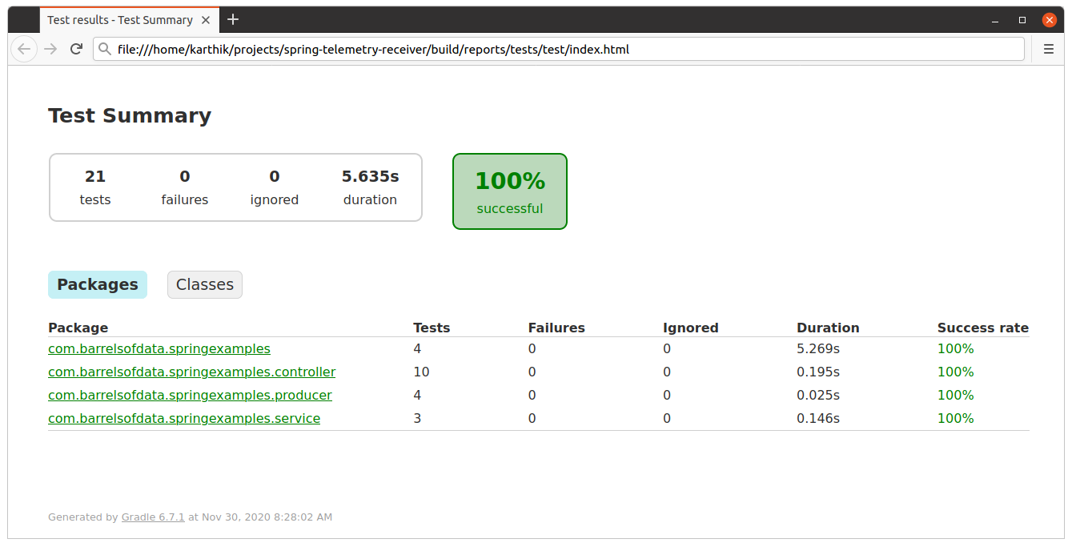Click the browser back navigation arrow
This screenshot has height=547, width=1072.
[x=24, y=49]
